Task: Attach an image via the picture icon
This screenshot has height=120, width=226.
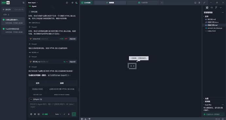Action: click(39, 114)
